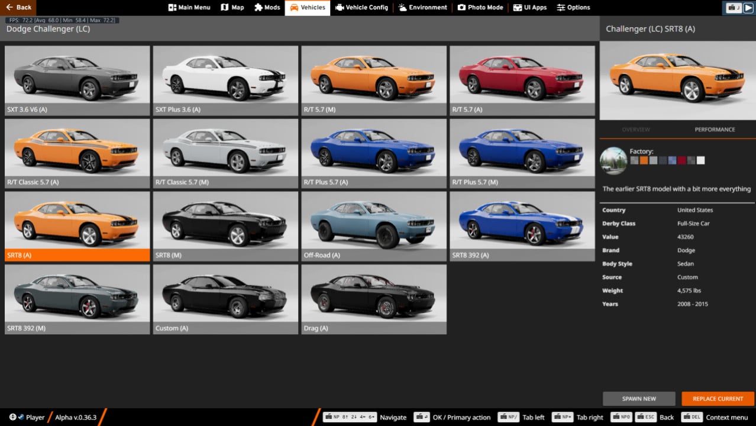Screen dimensions: 756x426
Task: Open the Environment menu
Action: tap(422, 7)
